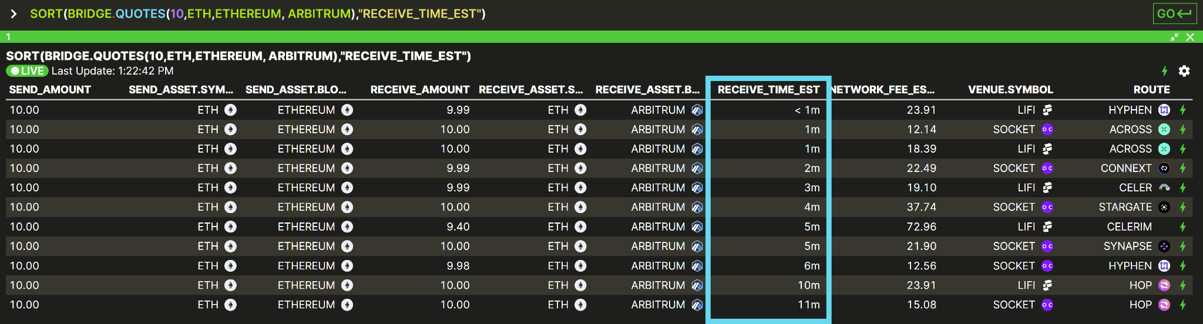This screenshot has width=1203, height=324.
Task: Click the lightning bolt icon beside settings gear
Action: coord(1164,71)
